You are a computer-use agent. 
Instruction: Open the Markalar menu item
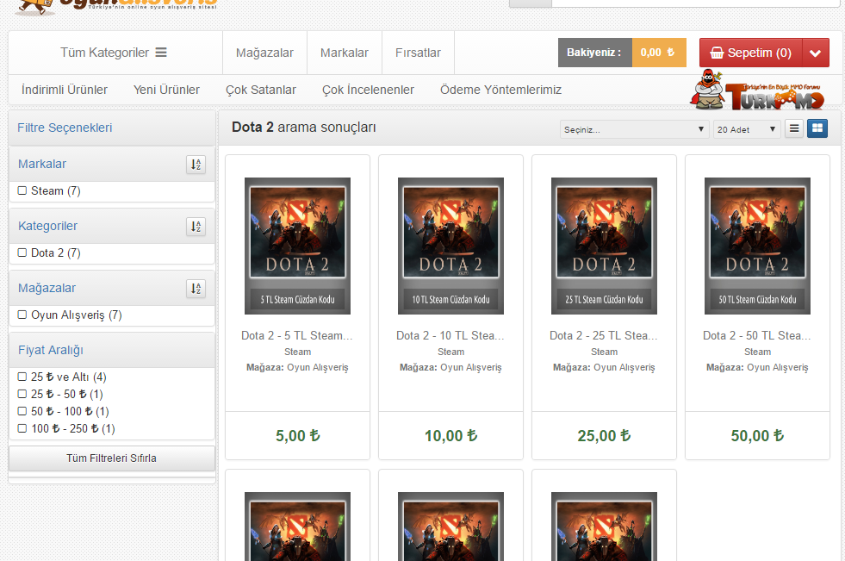point(345,53)
